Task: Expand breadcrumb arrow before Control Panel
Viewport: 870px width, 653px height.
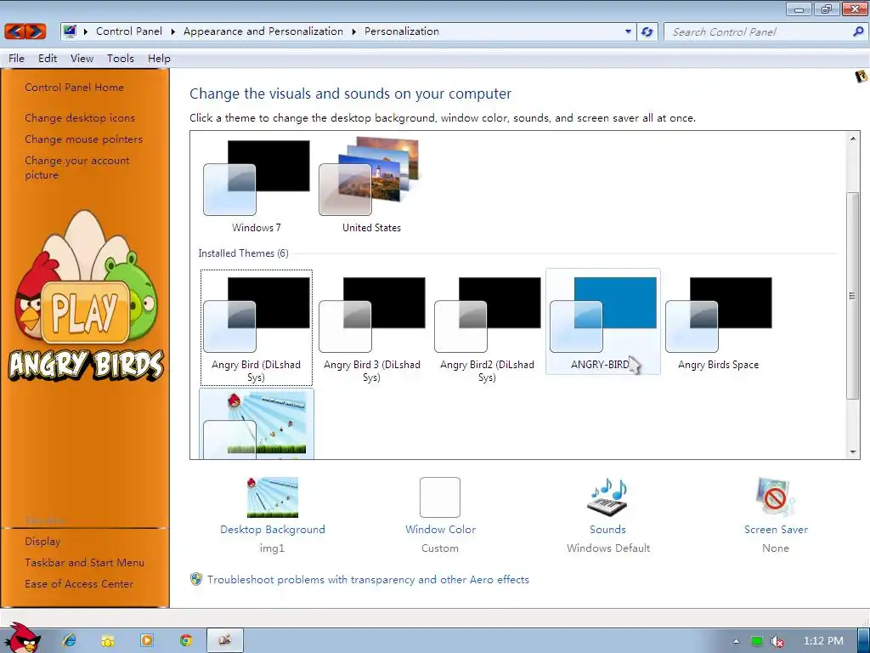Action: (86, 31)
